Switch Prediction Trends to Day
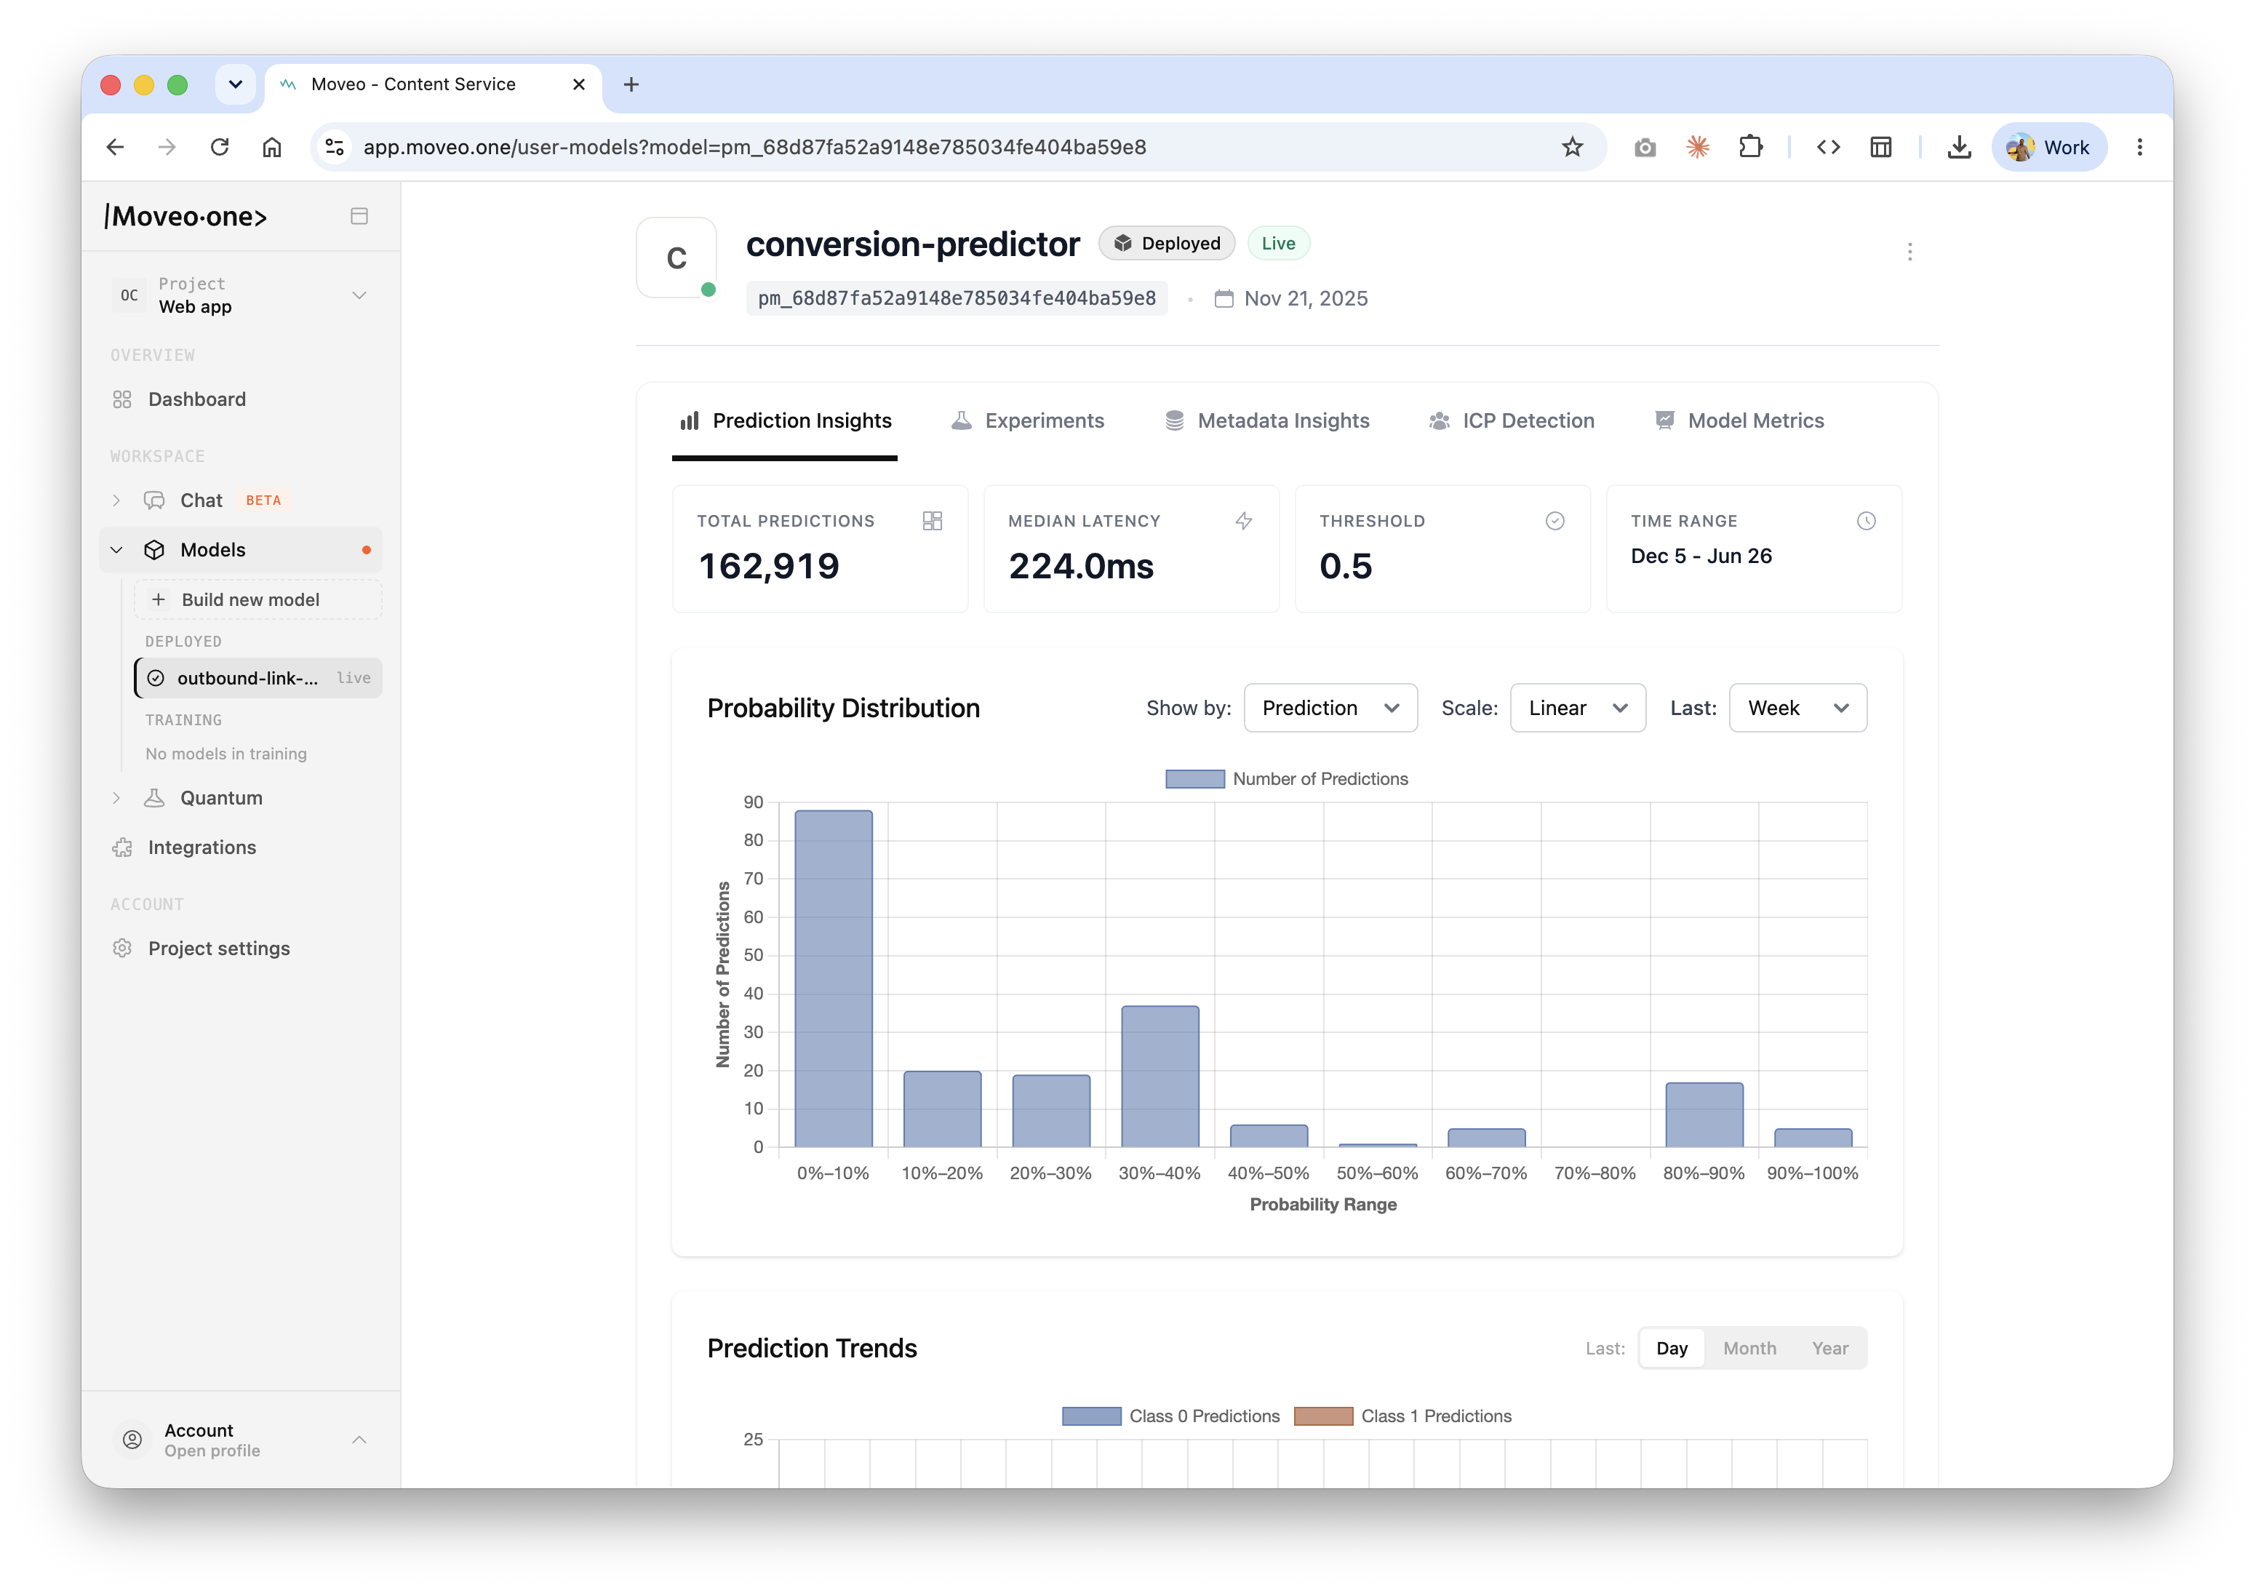Viewport: 2255px width, 1596px height. pos(1672,1349)
